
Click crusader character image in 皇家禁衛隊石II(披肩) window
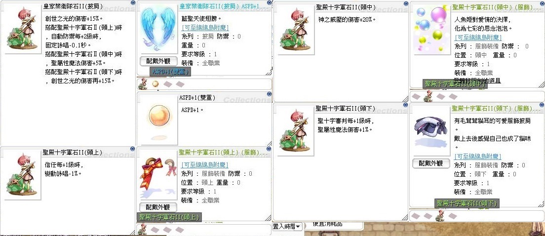pyautogui.click(x=23, y=29)
